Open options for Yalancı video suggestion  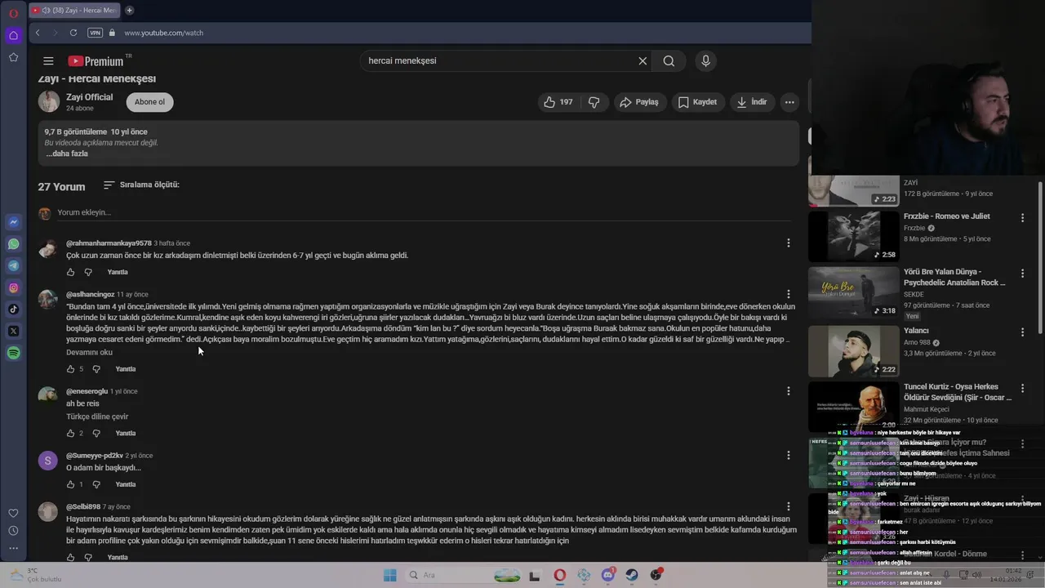click(1022, 332)
